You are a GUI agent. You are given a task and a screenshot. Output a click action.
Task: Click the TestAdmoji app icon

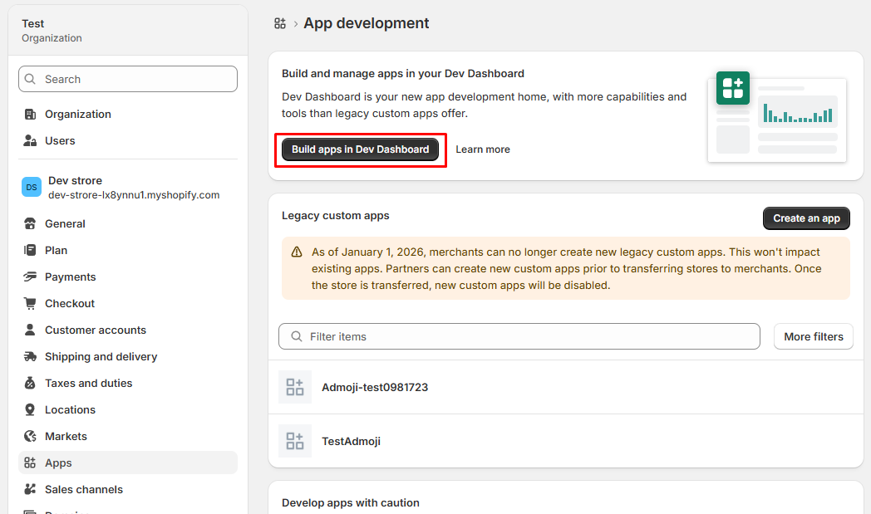pos(295,441)
